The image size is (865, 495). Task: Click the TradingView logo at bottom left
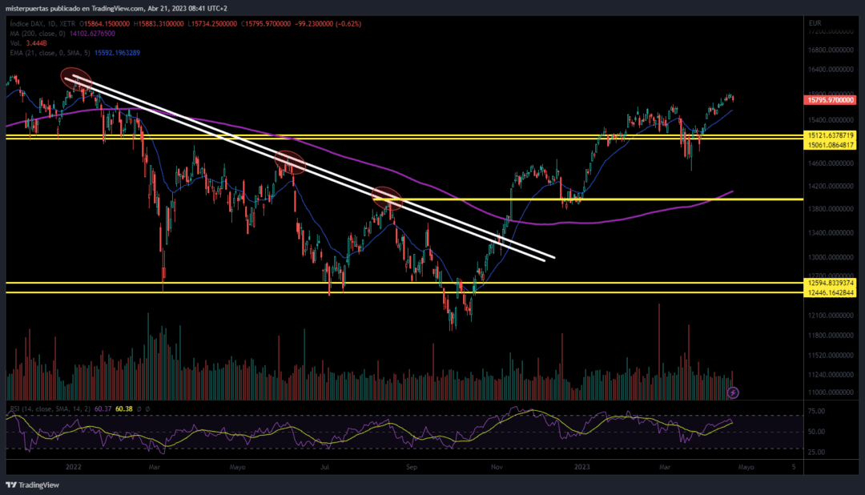click(x=26, y=485)
